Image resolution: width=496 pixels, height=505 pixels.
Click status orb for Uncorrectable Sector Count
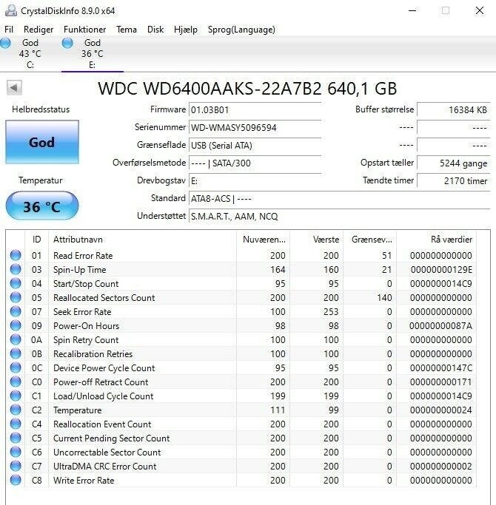tap(16, 453)
